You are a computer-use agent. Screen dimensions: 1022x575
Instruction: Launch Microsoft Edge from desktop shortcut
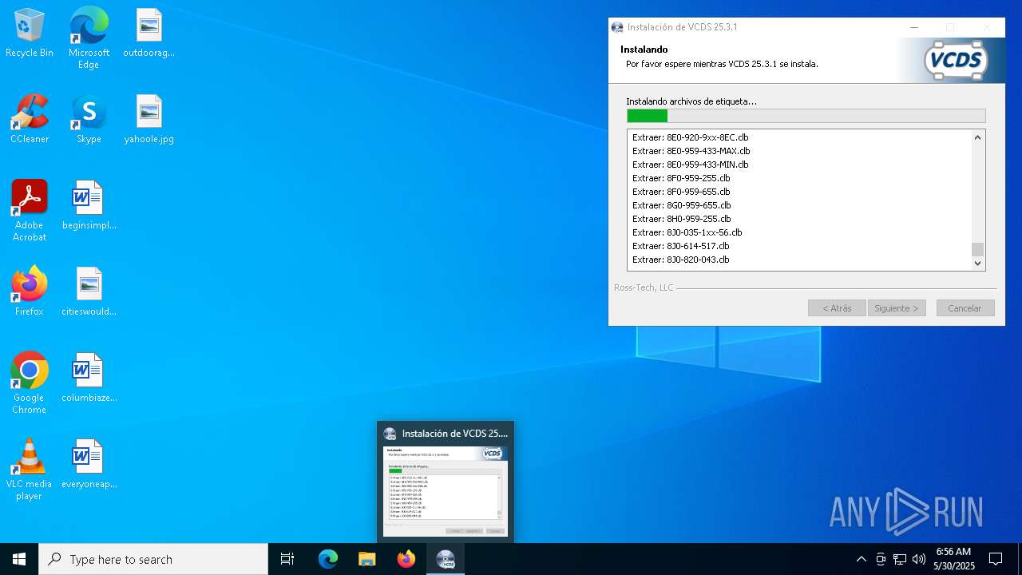pyautogui.click(x=89, y=38)
